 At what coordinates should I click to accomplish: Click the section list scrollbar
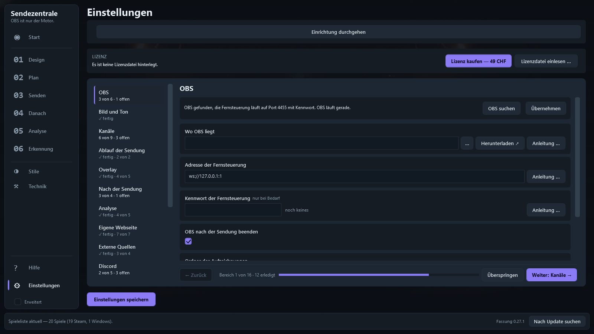(x=170, y=145)
